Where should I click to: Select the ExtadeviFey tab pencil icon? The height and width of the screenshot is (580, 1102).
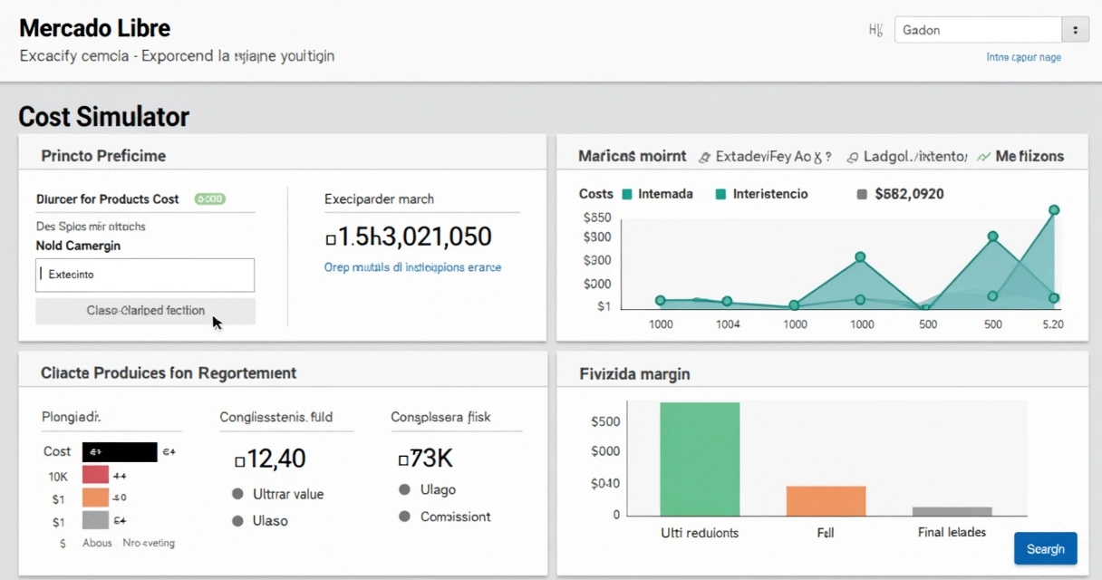705,157
